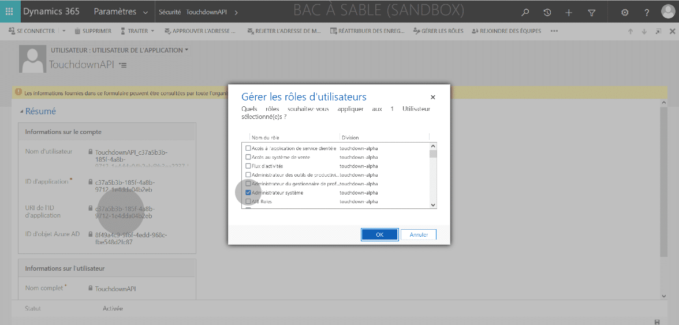Screen dimensions: 679x325
Task: Check Accès à l'application de service clientèle role
Action: pos(248,148)
